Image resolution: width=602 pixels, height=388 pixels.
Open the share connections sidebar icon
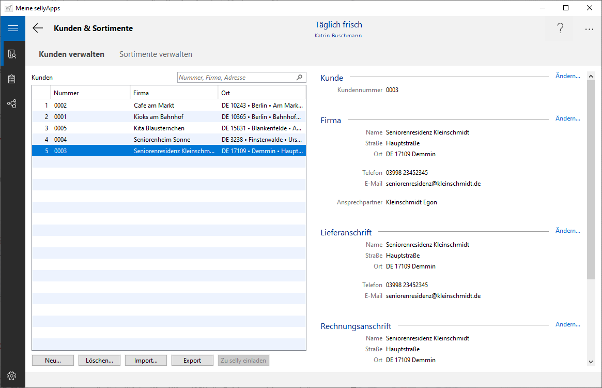pyautogui.click(x=12, y=104)
